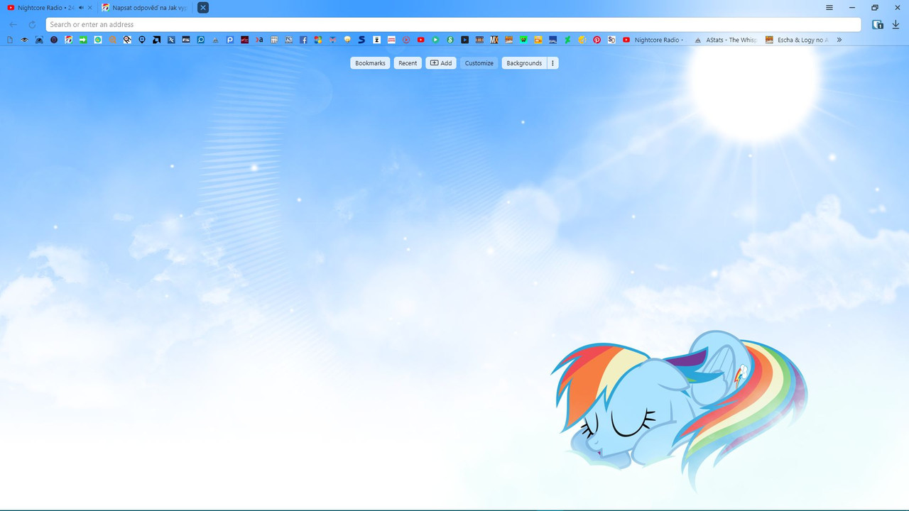Open the AStats - The Whisp bookmark
909x511 pixels.
point(726,40)
